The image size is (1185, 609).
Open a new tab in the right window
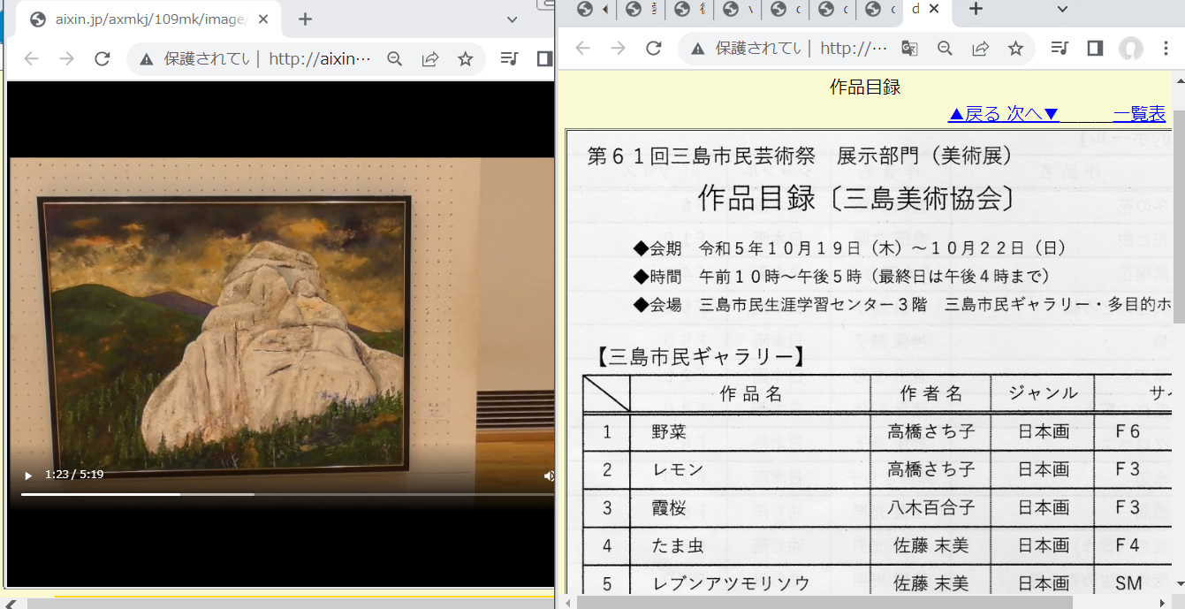(976, 9)
